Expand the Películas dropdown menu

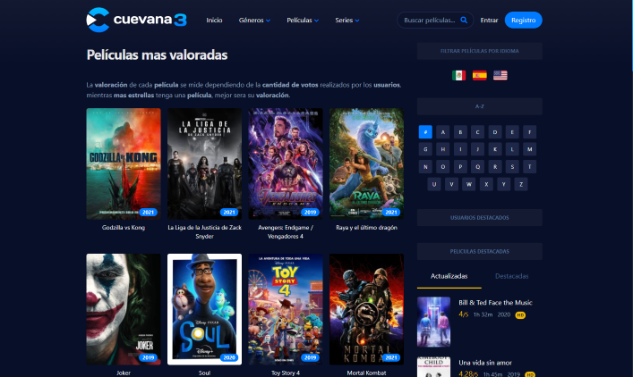[303, 21]
